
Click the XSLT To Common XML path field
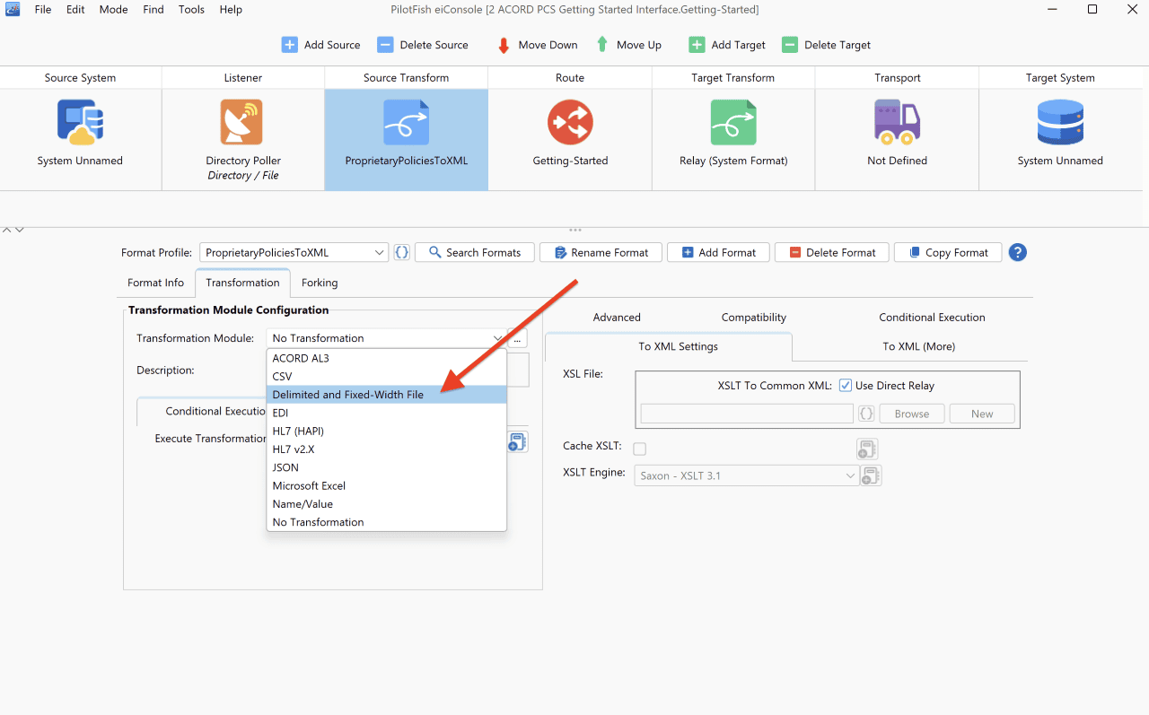[747, 414]
